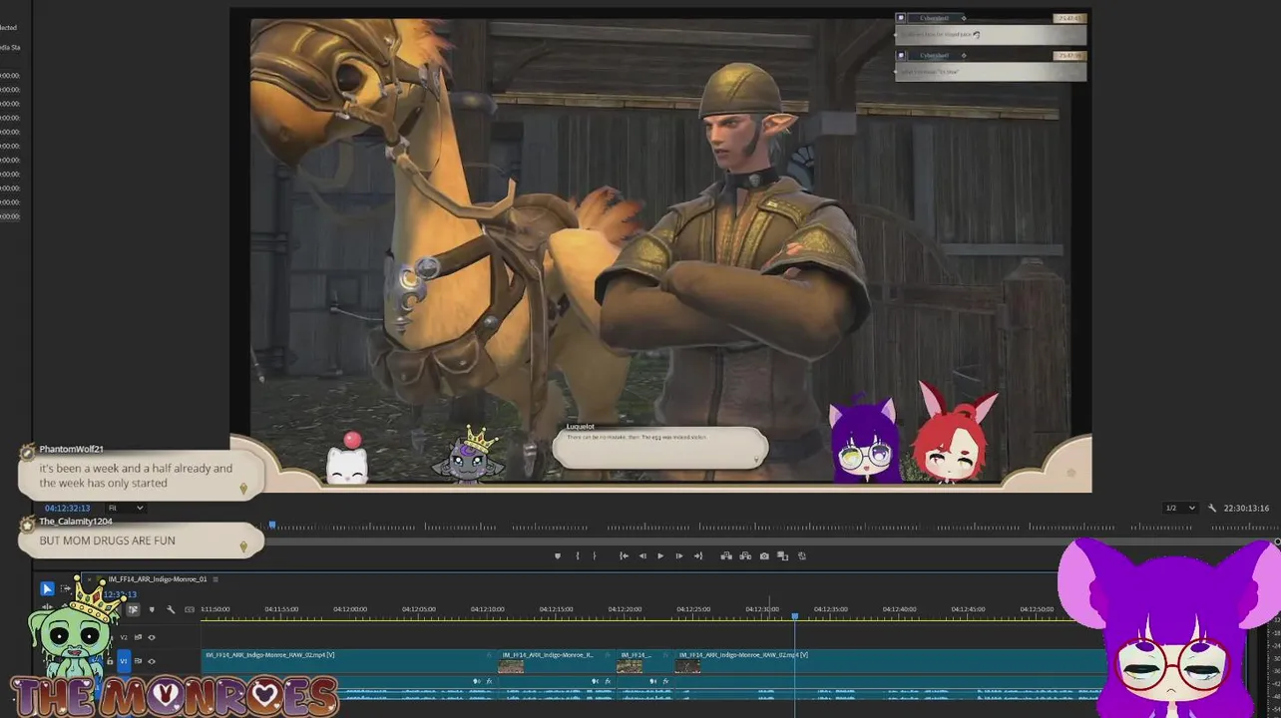1281x718 pixels.
Task: Toggle sync lock on V2 track
Action: 139,637
